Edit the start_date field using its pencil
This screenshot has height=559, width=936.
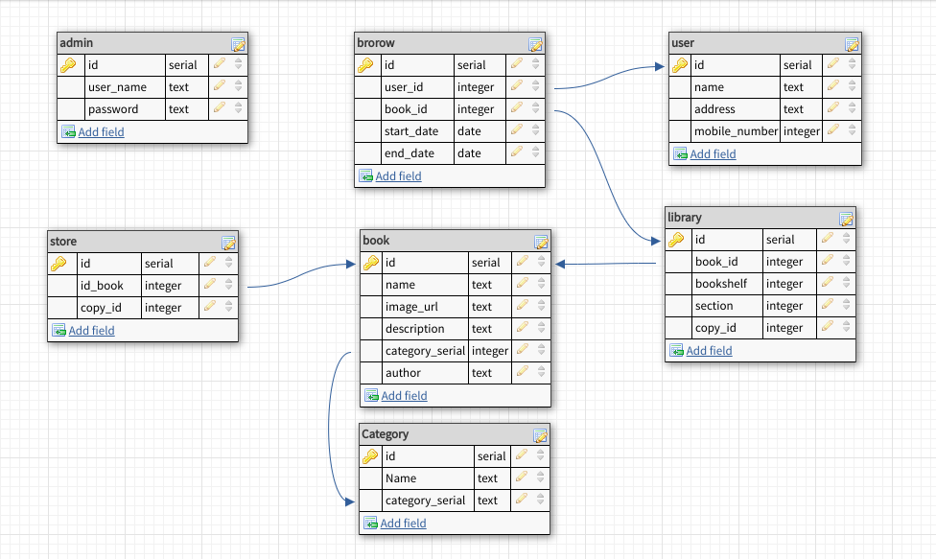click(x=517, y=131)
